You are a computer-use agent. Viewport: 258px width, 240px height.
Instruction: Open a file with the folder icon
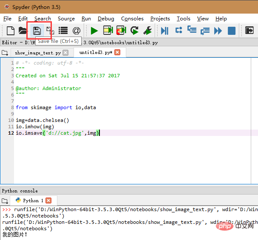(23, 31)
